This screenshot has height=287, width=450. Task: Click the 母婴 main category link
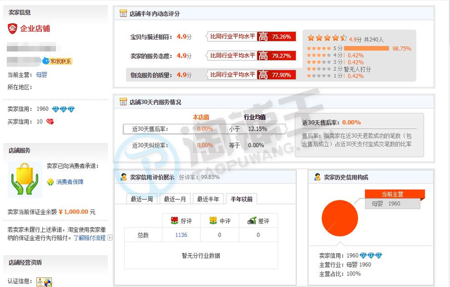pyautogui.click(x=42, y=75)
